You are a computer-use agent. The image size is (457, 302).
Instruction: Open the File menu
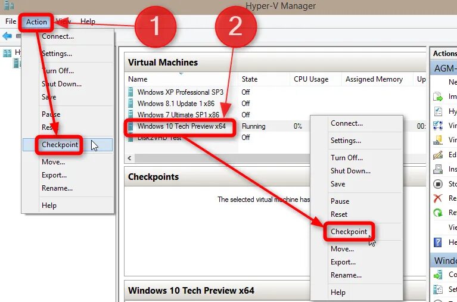point(11,21)
